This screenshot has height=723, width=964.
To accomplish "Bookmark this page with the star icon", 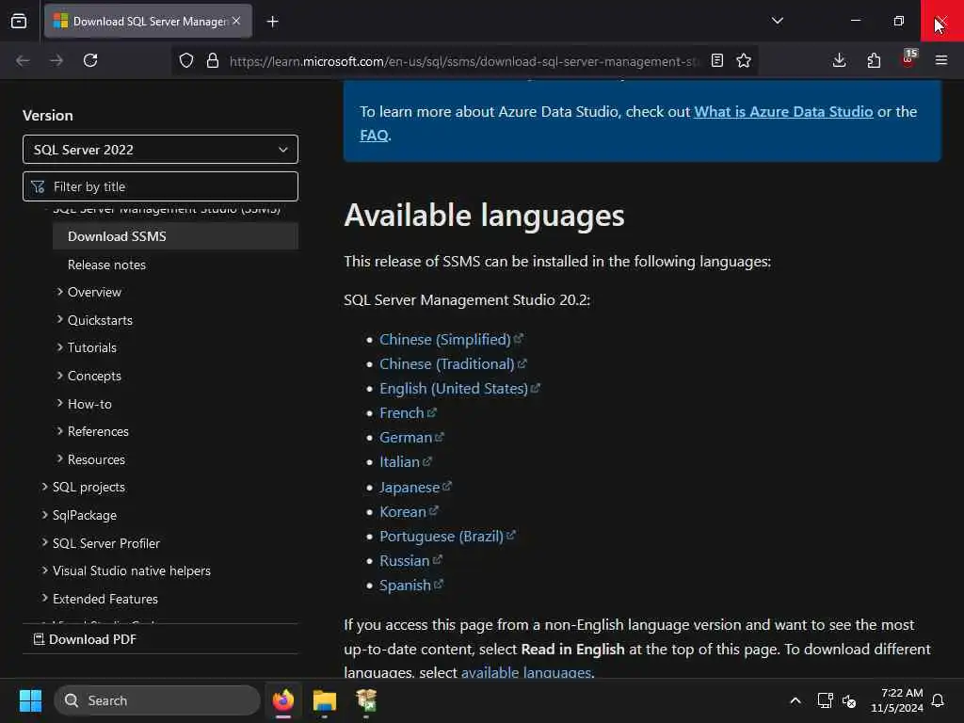I will point(744,60).
